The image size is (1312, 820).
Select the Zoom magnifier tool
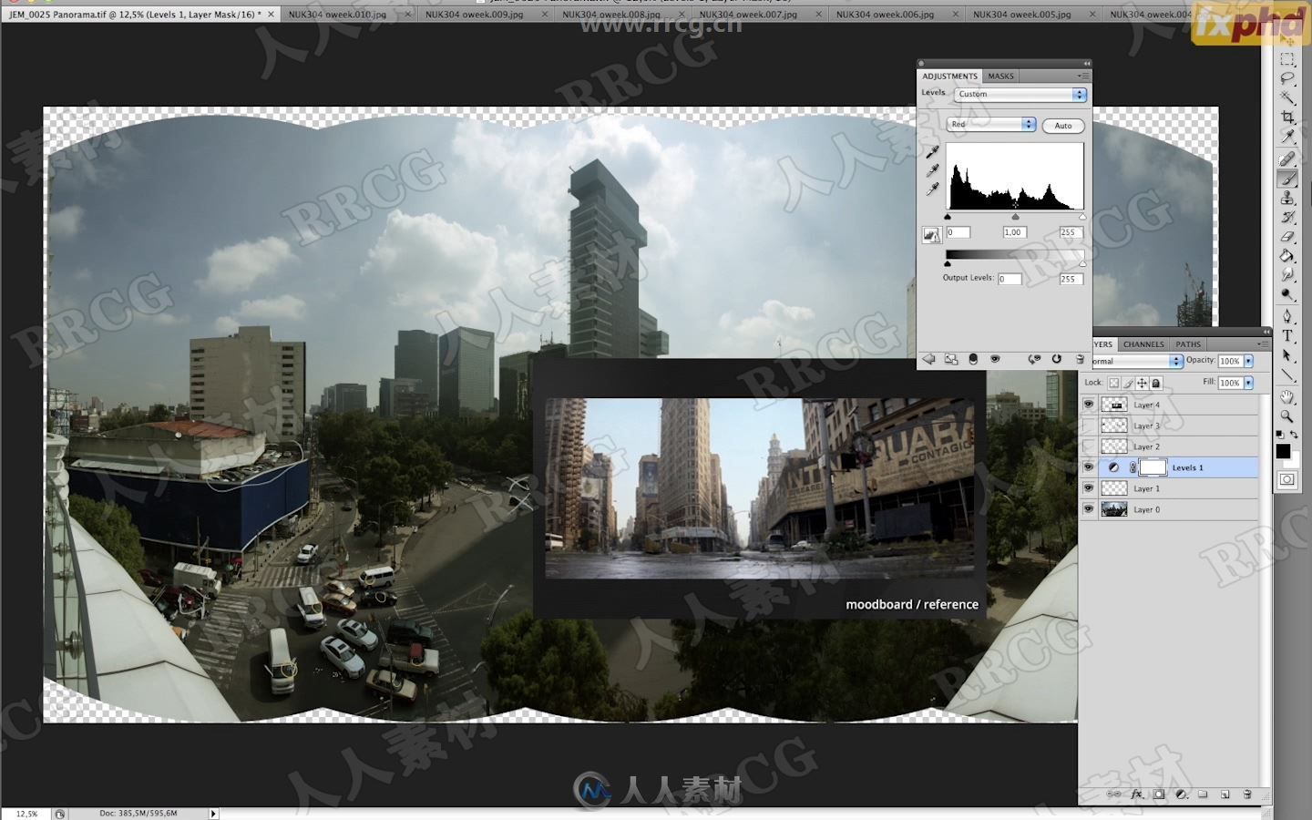tap(1287, 416)
